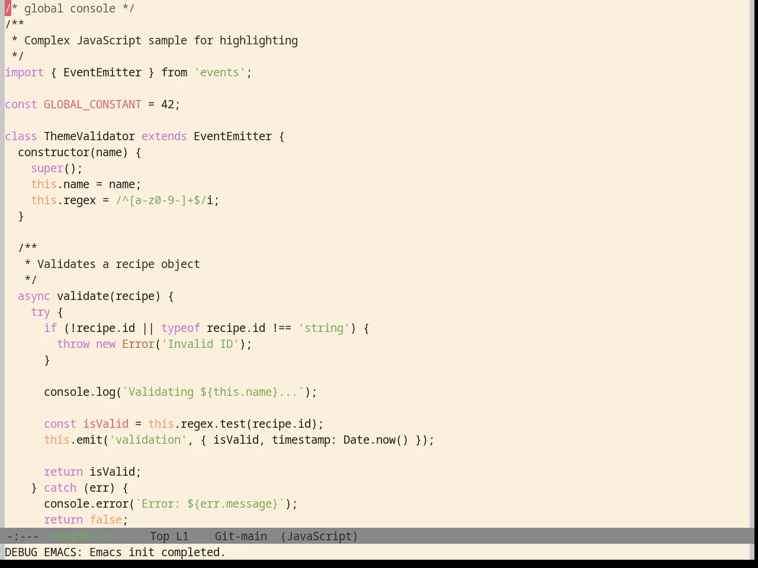758x568 pixels.
Task: Click the '/* global console */' comment line
Action: tap(70, 9)
